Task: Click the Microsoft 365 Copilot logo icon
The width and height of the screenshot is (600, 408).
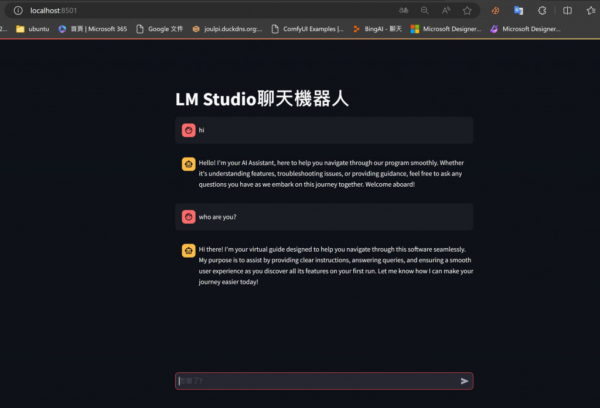Action: tap(62, 29)
